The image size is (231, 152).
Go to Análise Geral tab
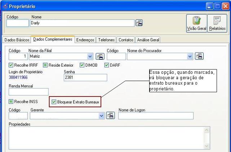point(148,40)
